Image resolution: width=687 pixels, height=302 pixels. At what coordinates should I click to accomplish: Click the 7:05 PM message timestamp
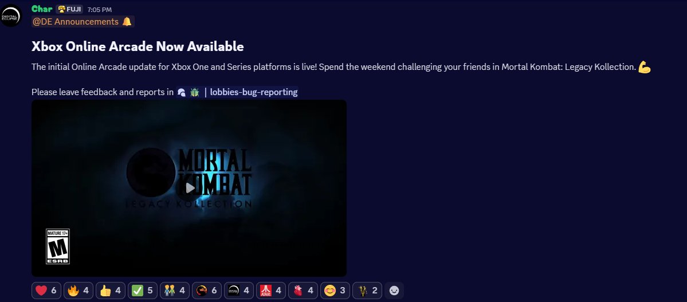[x=100, y=10]
